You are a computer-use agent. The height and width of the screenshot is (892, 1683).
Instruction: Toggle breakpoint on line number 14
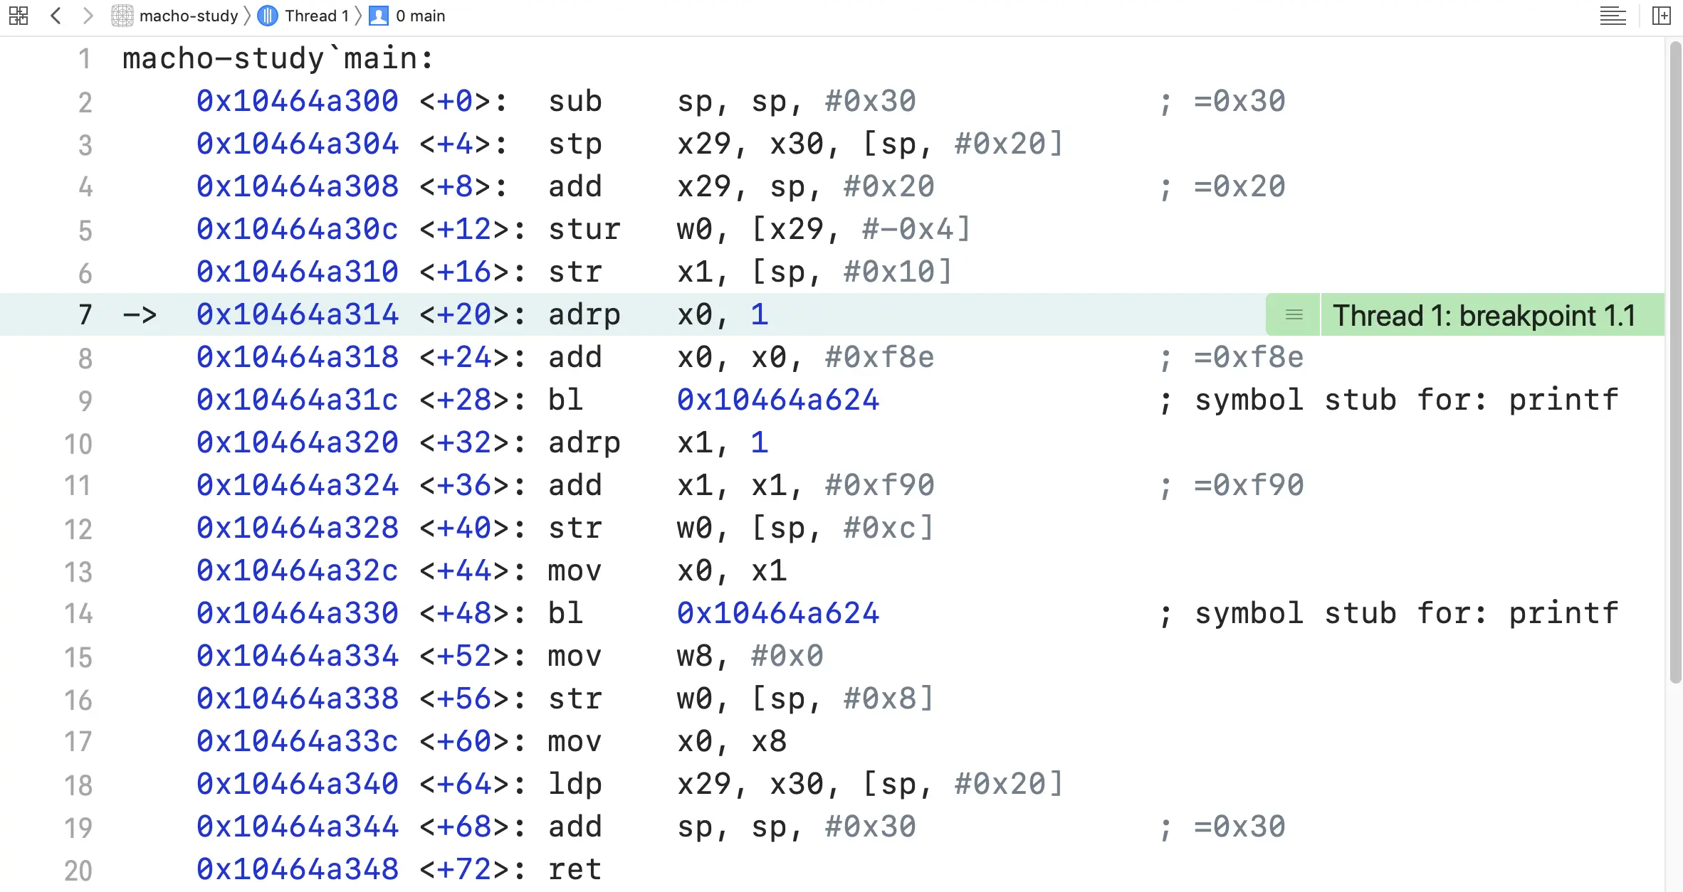(78, 614)
